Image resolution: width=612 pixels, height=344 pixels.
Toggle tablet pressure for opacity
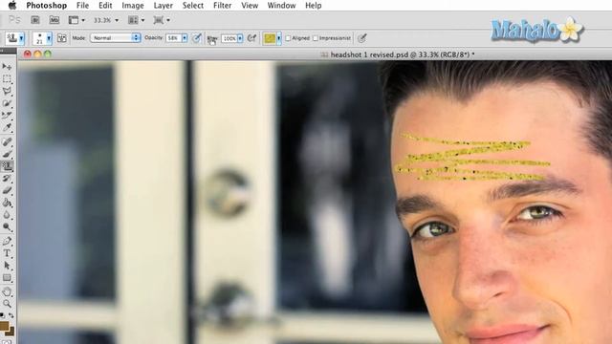click(197, 38)
